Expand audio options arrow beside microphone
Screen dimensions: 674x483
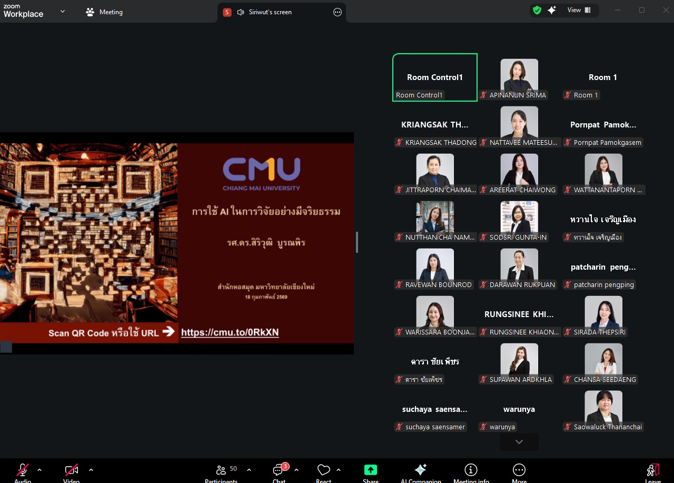point(39,470)
